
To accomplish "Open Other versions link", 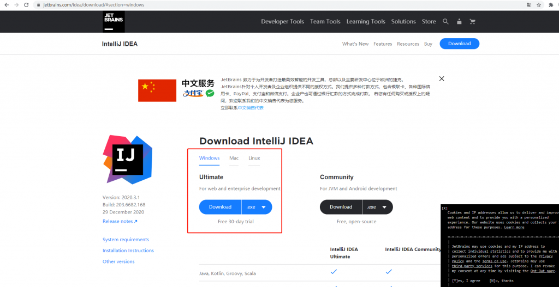I will (x=118, y=261).
